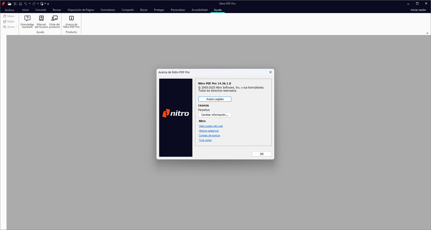The image size is (431, 230).
Task: Click the Undo arrow icon
Action: coord(26,4)
